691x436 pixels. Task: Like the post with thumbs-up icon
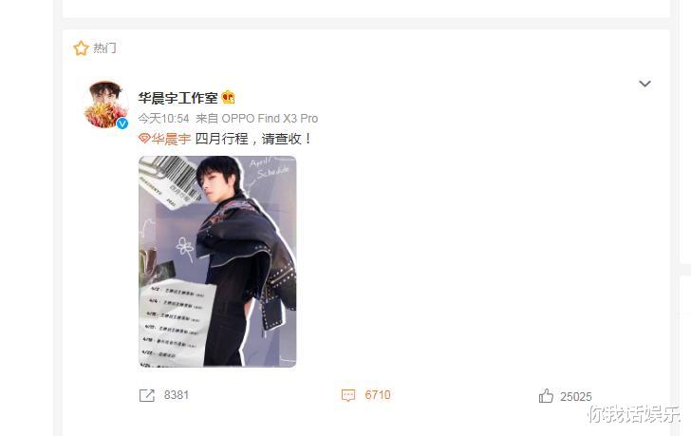tap(546, 395)
